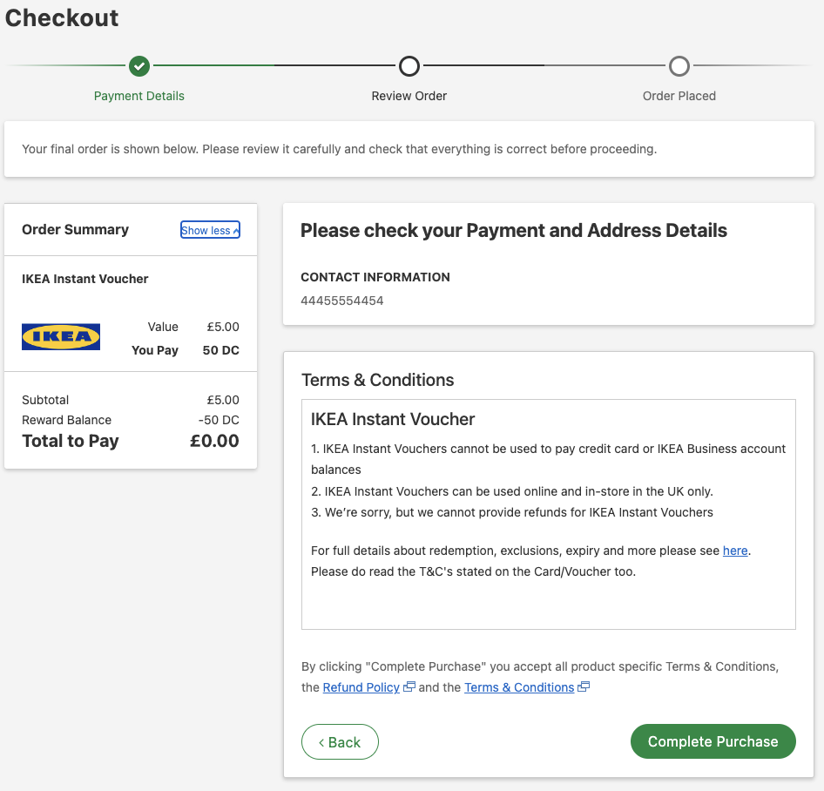Viewport: 824px width, 791px height.
Task: Select the Order Placed step circle
Action: click(x=679, y=65)
